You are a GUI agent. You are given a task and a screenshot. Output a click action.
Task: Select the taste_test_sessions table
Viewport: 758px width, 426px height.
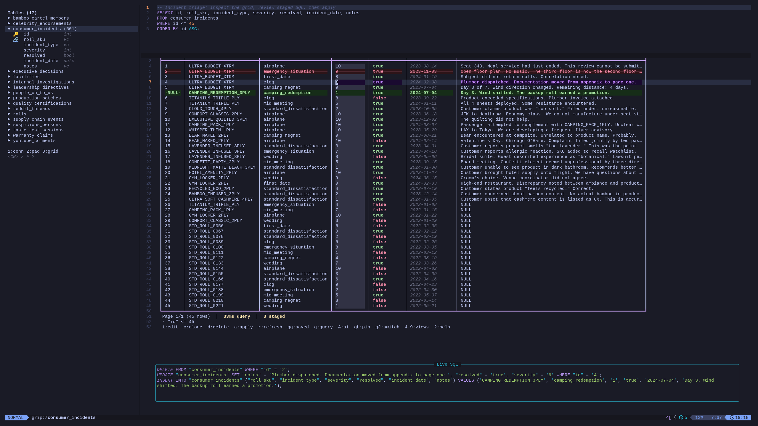(x=38, y=130)
